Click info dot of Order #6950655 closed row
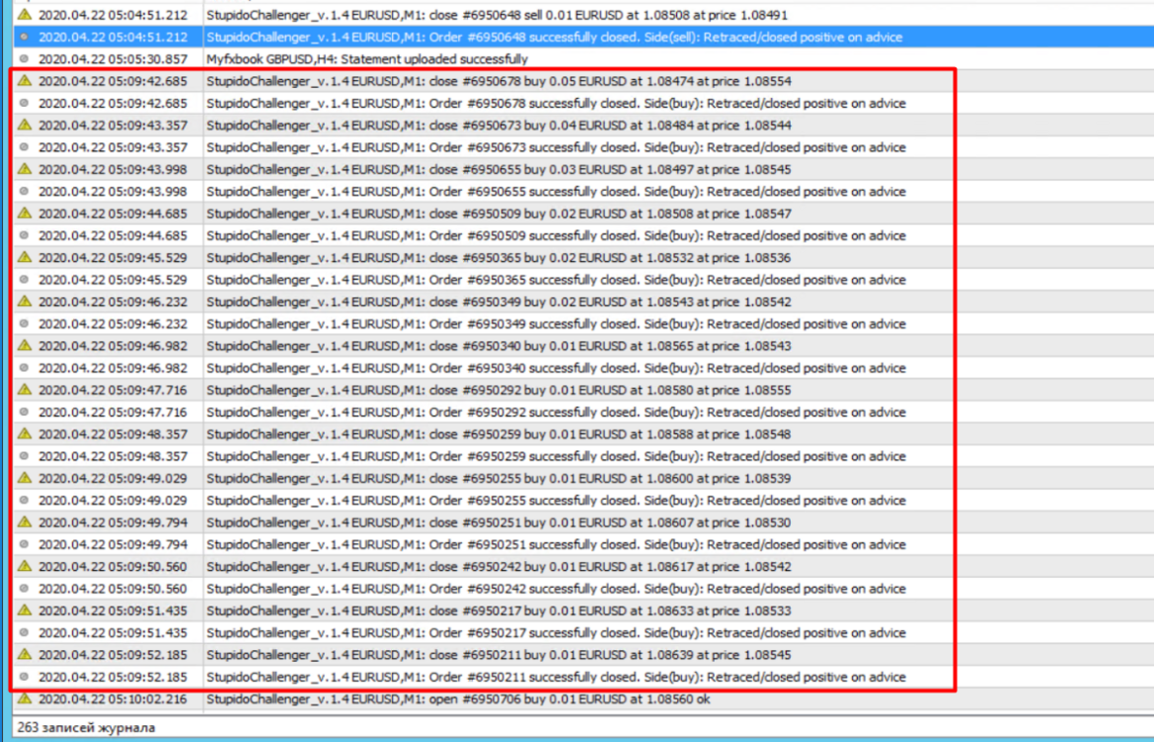 (25, 191)
